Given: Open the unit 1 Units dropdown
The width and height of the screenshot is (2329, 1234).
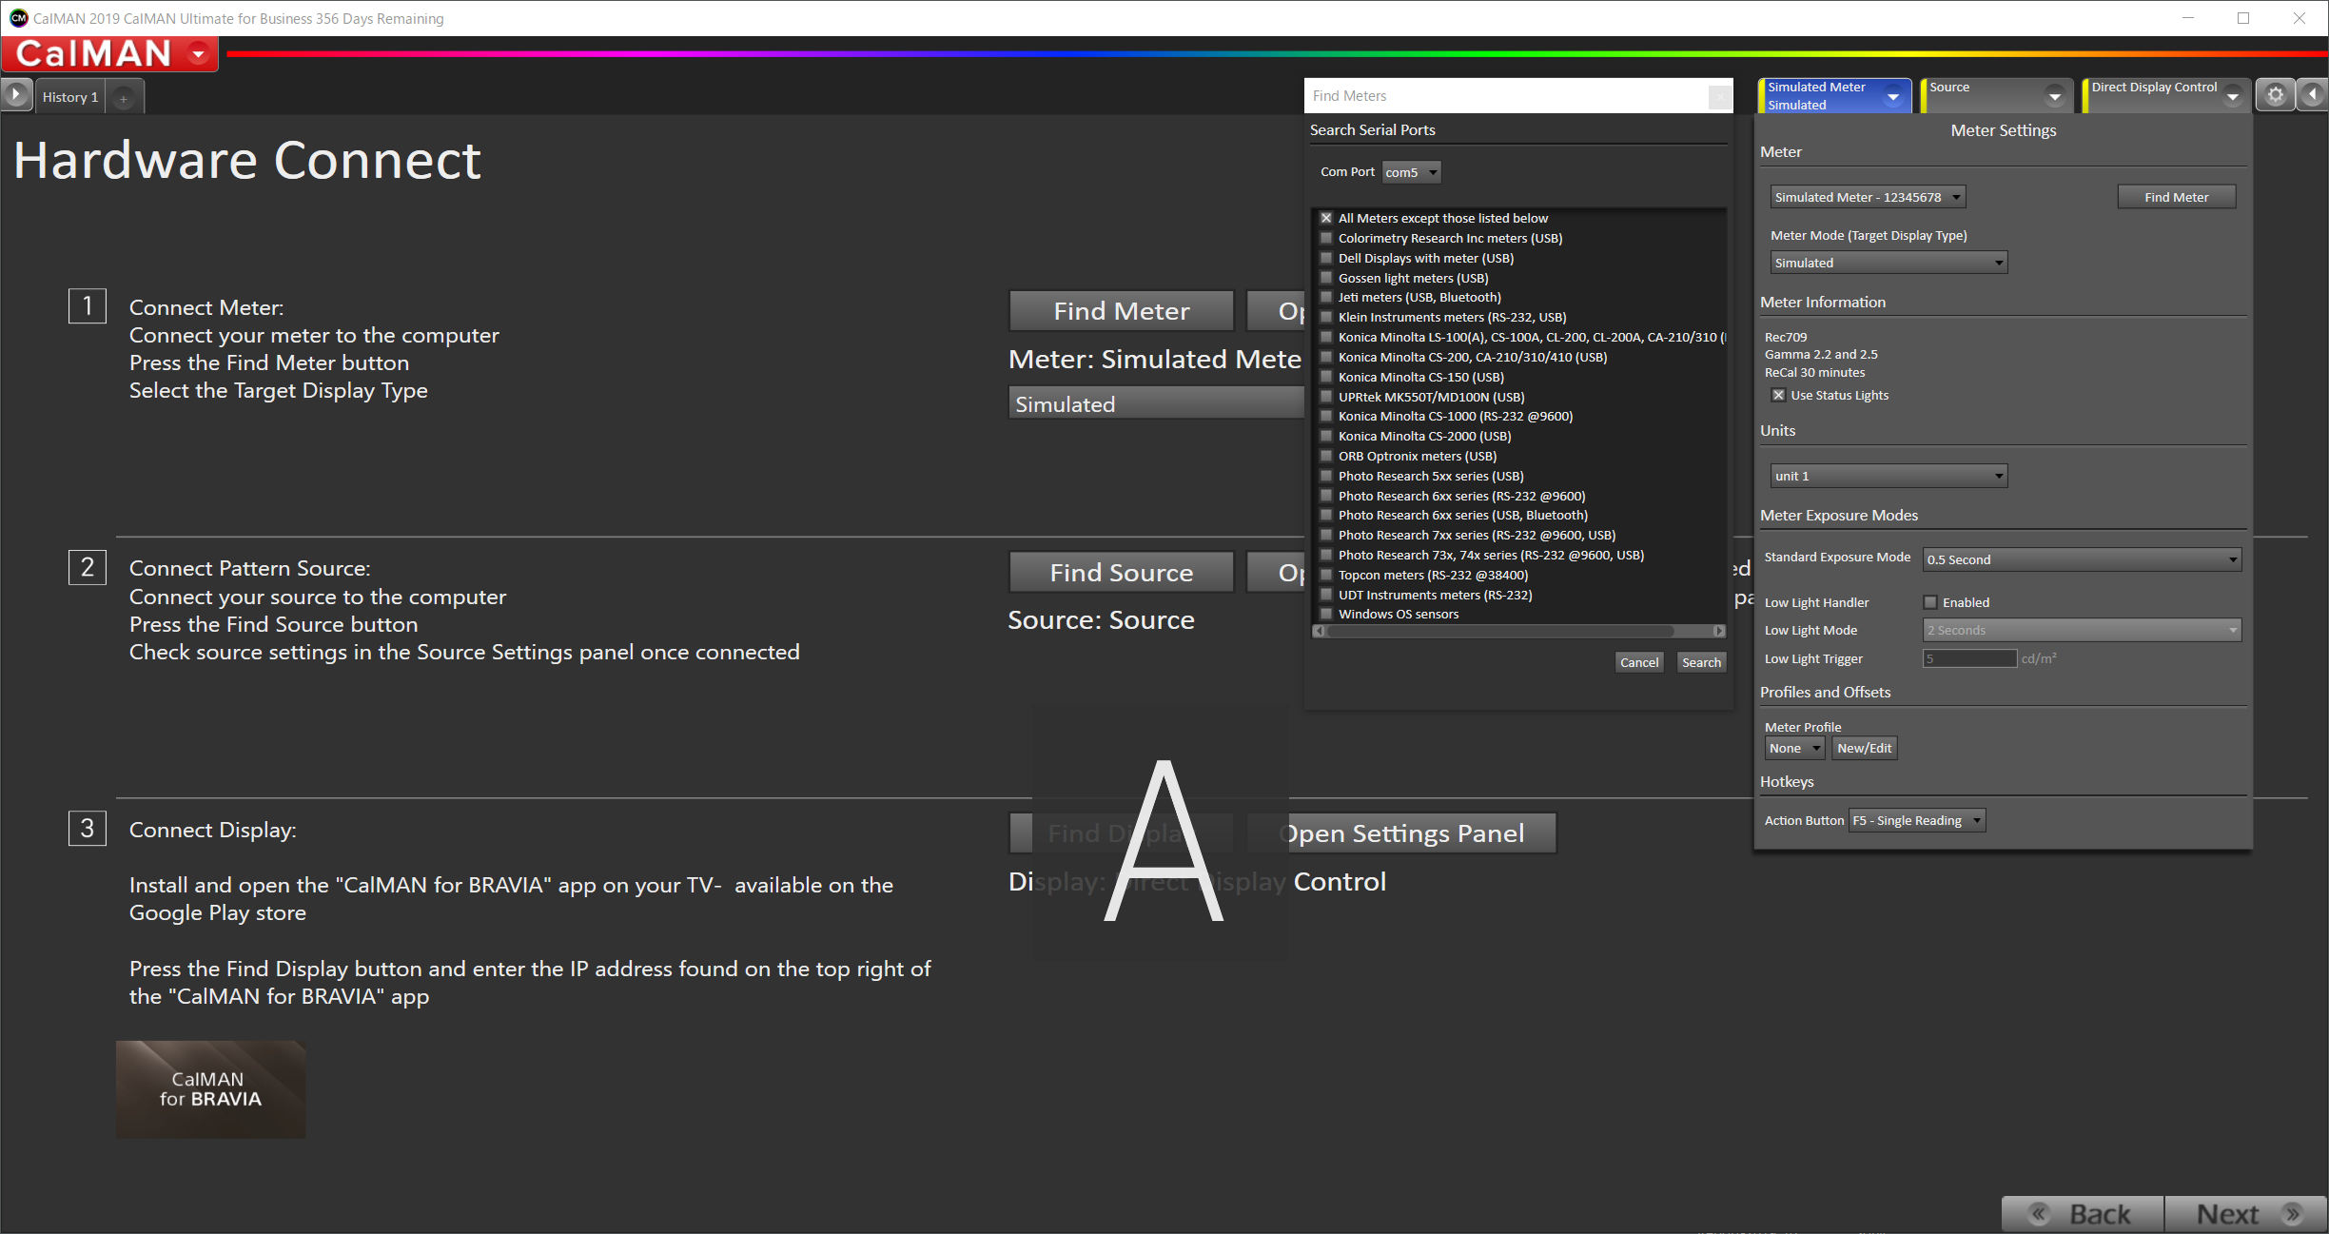Looking at the screenshot, I should pyautogui.click(x=1889, y=476).
